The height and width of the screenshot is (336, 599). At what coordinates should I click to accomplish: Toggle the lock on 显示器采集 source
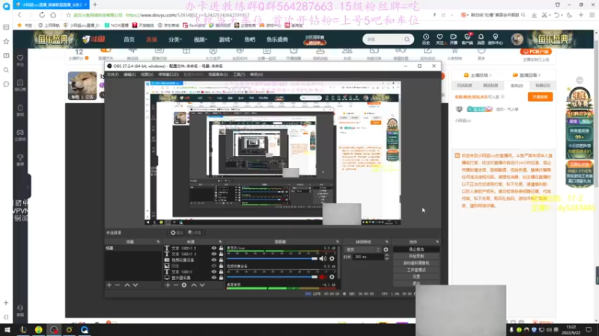[221, 278]
